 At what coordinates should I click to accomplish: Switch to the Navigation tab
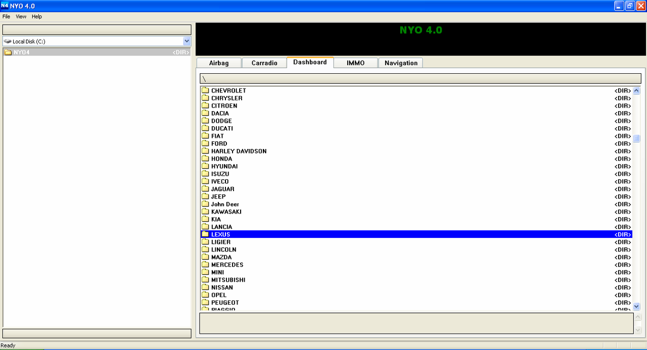click(x=401, y=63)
